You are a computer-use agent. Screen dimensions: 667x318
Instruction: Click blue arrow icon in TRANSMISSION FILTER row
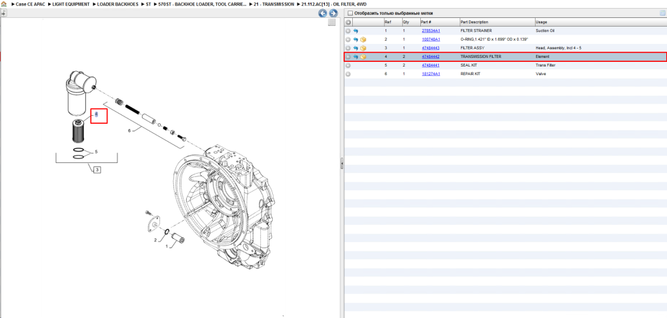tap(356, 57)
